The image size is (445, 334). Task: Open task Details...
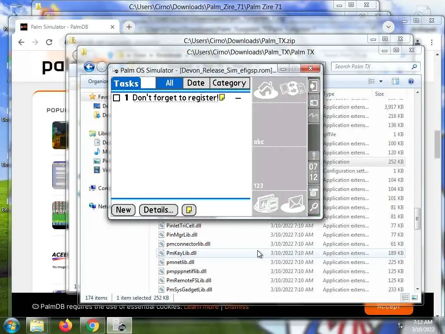158,210
